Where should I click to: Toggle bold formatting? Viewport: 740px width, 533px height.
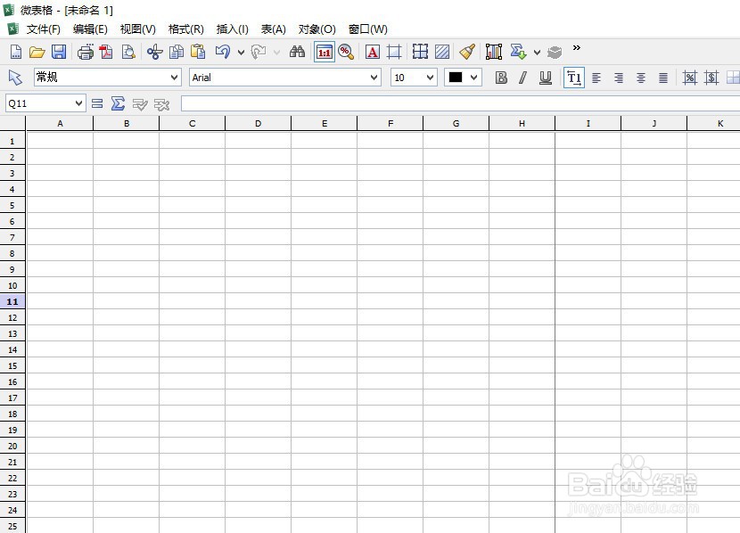tap(501, 78)
